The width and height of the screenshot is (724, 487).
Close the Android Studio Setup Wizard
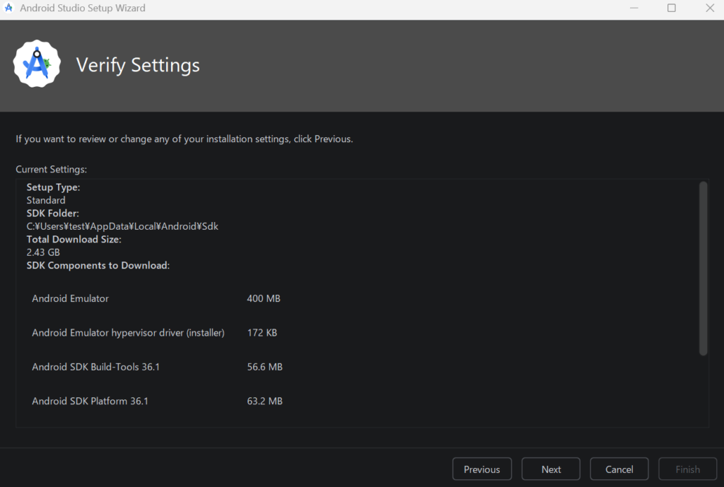[x=709, y=8]
